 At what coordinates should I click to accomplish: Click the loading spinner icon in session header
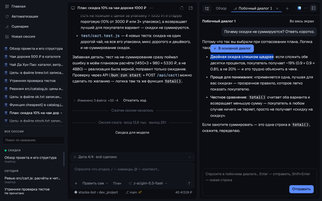click(x=182, y=8)
